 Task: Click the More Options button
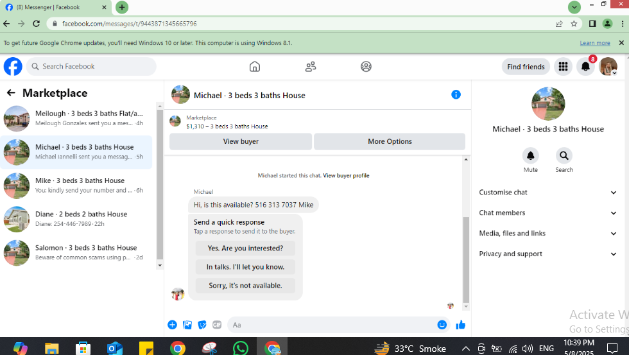point(390,141)
